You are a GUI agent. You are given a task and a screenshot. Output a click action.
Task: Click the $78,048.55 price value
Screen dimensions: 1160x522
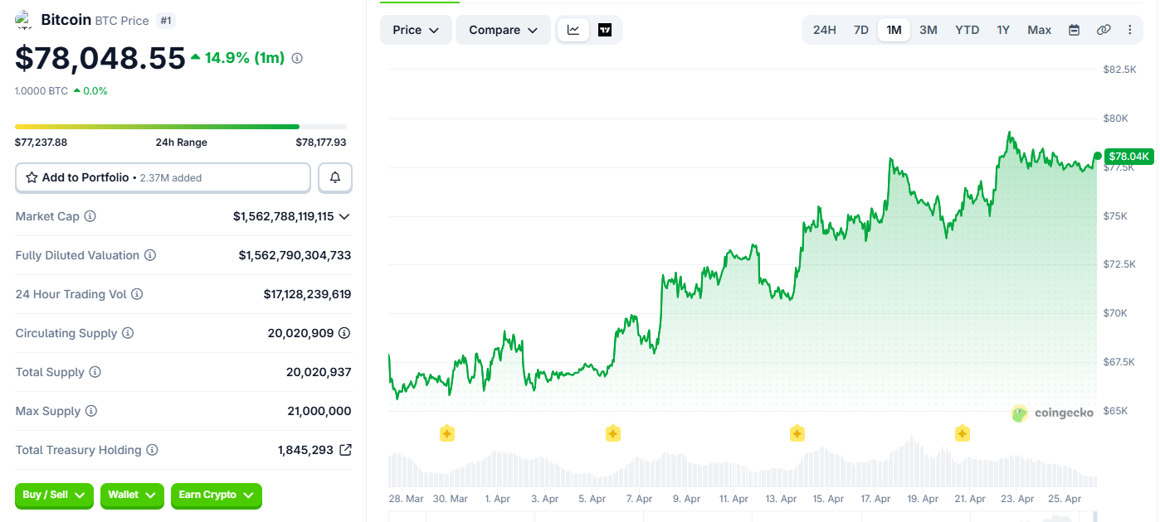point(100,58)
